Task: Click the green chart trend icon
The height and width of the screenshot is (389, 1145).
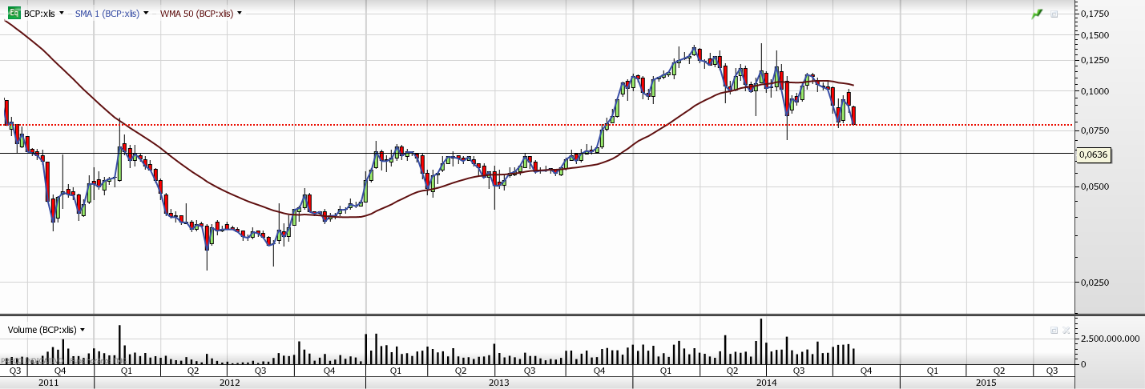Action: click(x=1038, y=14)
